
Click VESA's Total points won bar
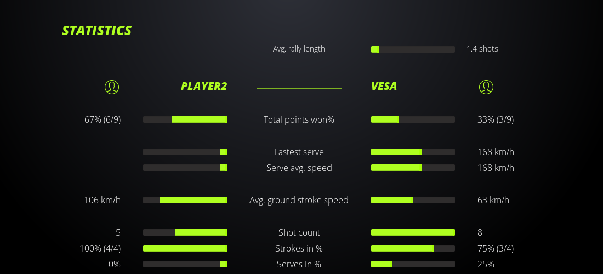413,119
